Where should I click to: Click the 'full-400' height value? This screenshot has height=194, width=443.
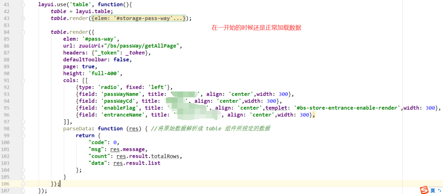pyautogui.click(x=103, y=74)
